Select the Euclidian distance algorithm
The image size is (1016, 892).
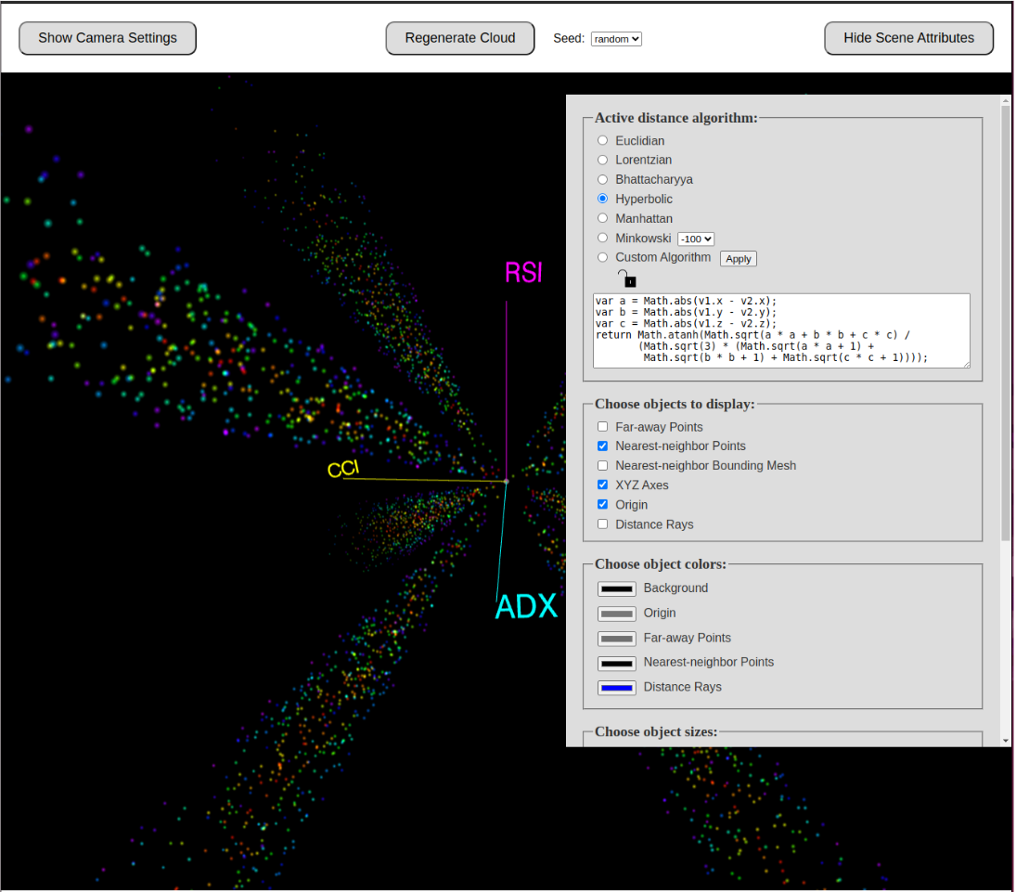pos(603,141)
